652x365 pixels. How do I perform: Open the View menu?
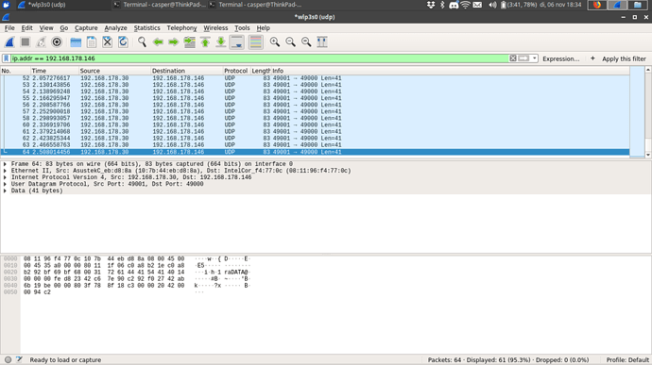[46, 27]
